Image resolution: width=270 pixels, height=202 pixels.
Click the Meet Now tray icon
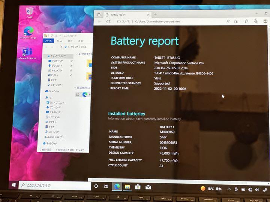pyautogui.click(x=236, y=189)
